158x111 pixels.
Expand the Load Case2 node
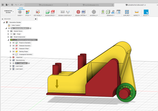(x=11, y=66)
